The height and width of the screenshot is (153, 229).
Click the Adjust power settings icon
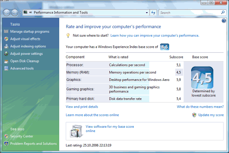tap(6, 54)
